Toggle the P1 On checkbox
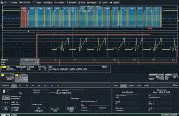The image size is (179, 116). [x=4, y=91]
